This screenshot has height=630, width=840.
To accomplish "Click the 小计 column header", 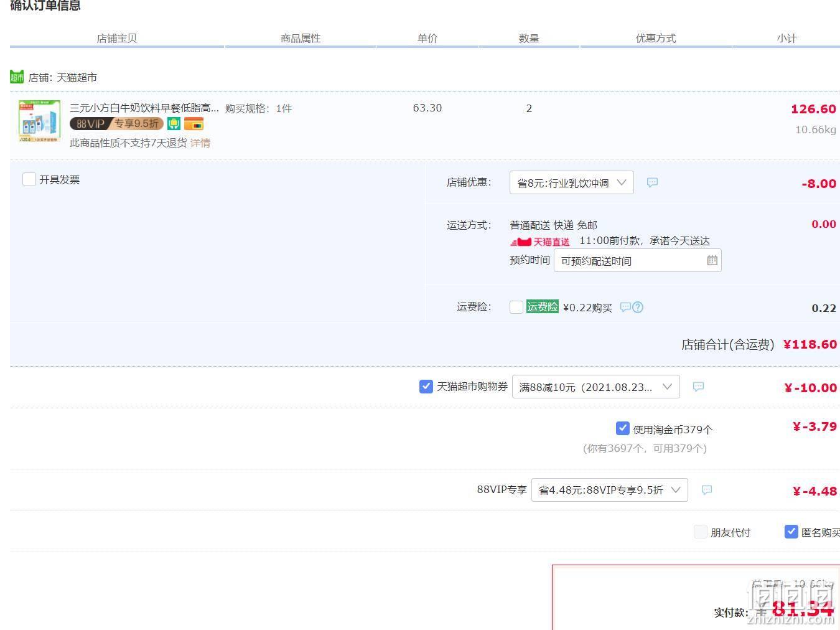I will tap(786, 38).
